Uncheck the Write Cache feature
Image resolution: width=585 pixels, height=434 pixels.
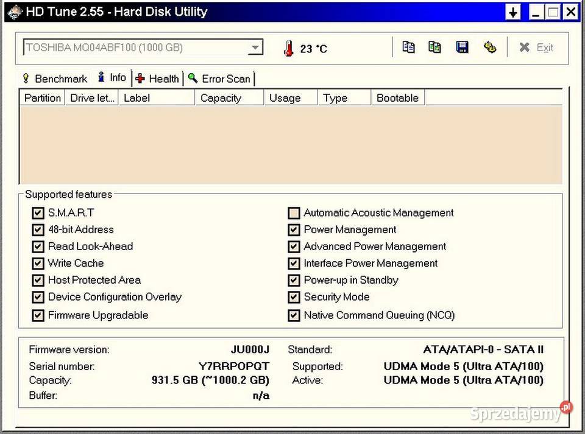38,264
